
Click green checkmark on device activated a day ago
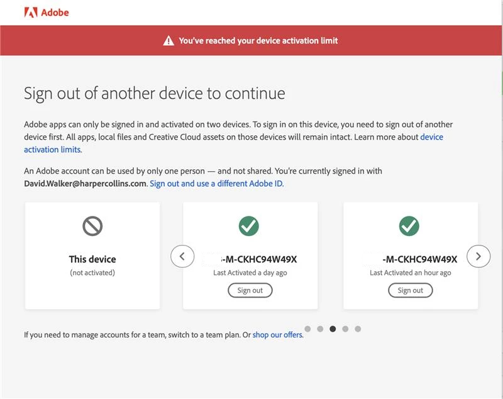pyautogui.click(x=248, y=226)
